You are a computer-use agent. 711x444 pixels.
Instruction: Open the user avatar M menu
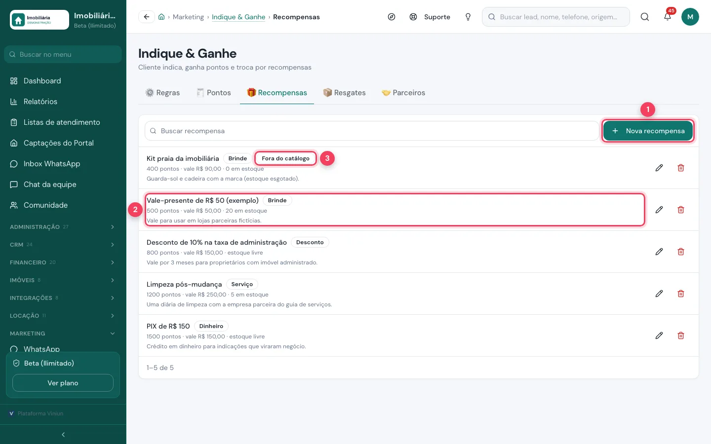pyautogui.click(x=690, y=17)
